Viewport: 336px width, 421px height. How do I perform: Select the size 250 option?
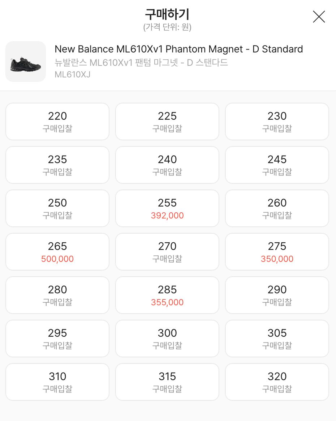[57, 208]
